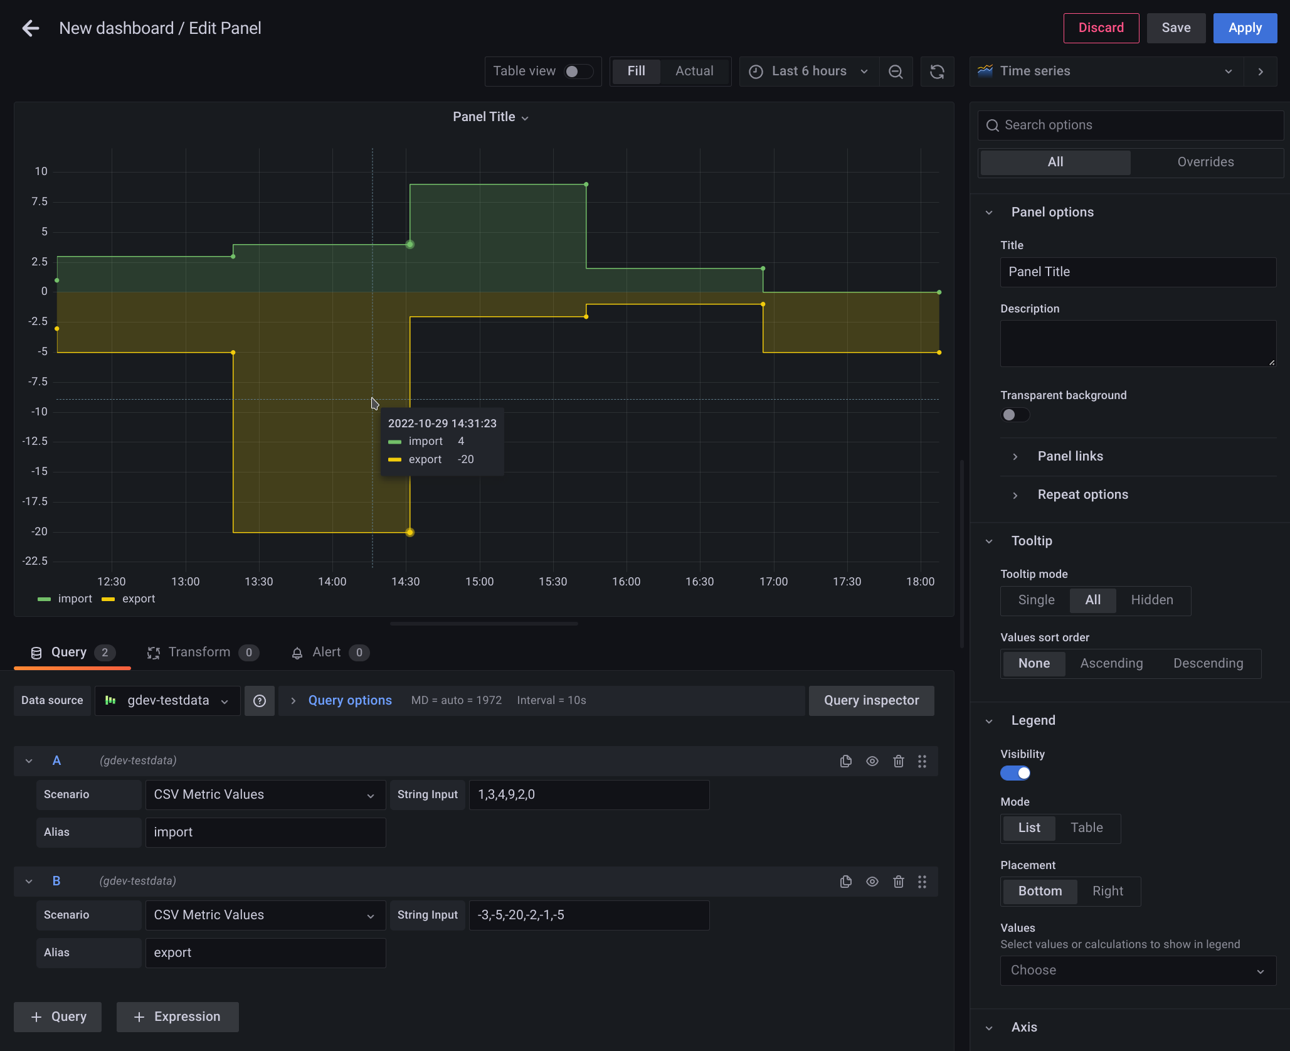This screenshot has height=1051, width=1290.
Task: Click the back arrow to return to dashboard
Action: [29, 28]
